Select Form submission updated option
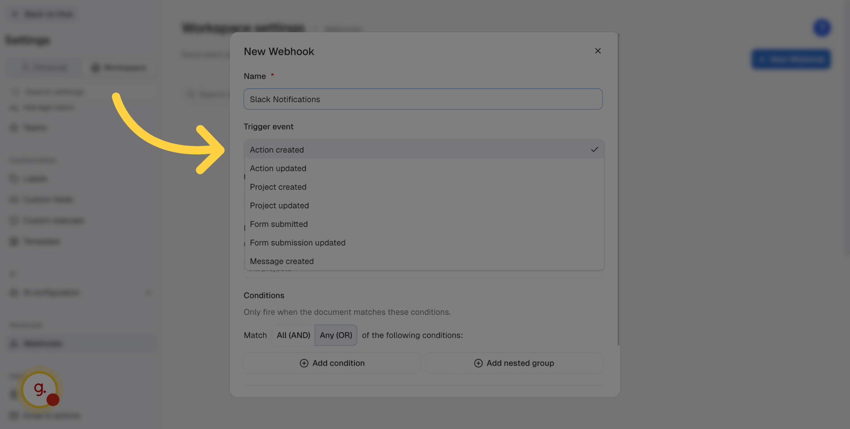This screenshot has width=850, height=429. (x=424, y=242)
